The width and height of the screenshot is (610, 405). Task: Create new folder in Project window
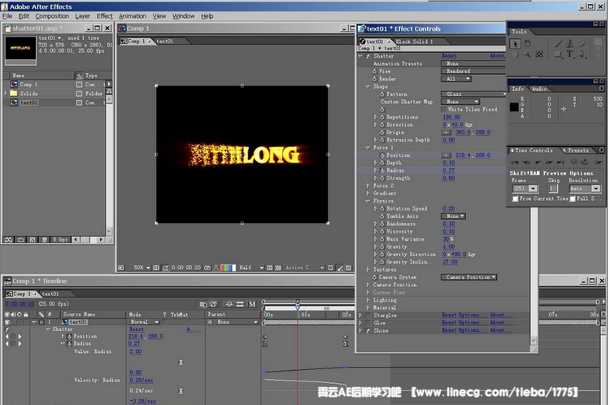[x=20, y=240]
